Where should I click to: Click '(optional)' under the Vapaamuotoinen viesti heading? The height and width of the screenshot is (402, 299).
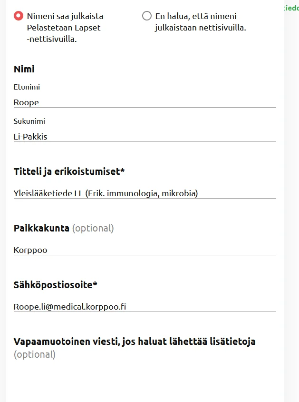(35, 354)
